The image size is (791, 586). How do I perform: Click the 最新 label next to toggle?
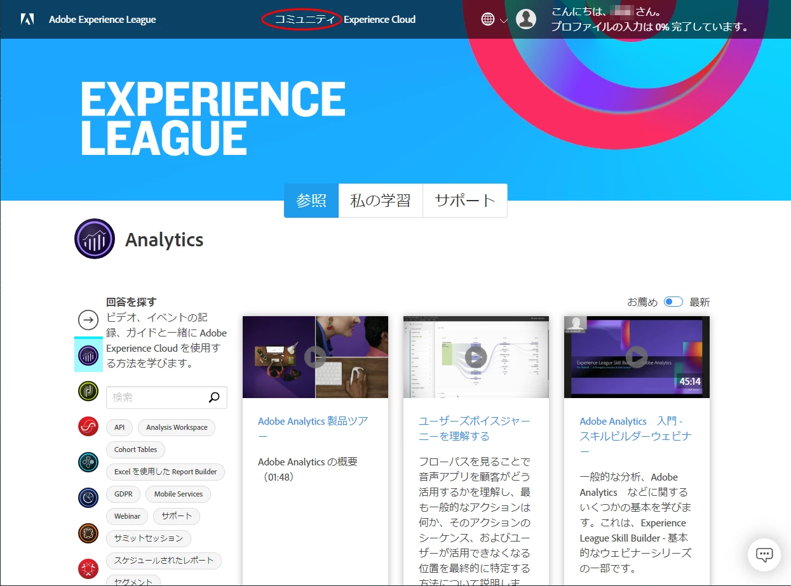(700, 302)
